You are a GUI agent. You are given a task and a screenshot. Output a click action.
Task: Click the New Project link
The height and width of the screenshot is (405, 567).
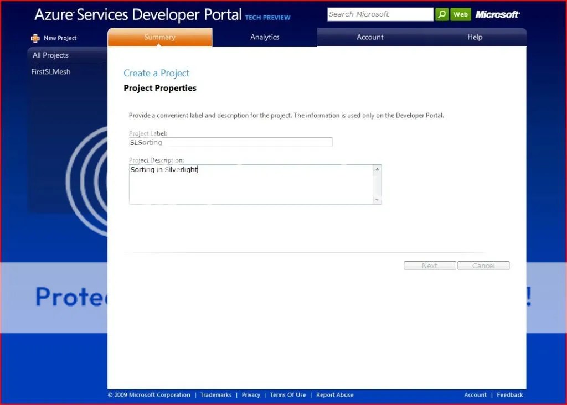tap(60, 38)
